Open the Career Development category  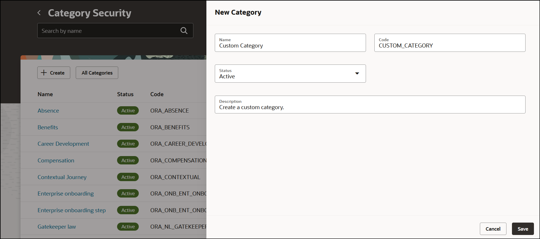pos(63,144)
